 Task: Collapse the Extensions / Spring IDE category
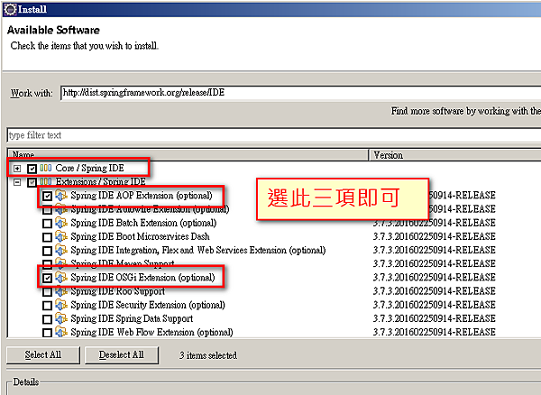(x=17, y=182)
